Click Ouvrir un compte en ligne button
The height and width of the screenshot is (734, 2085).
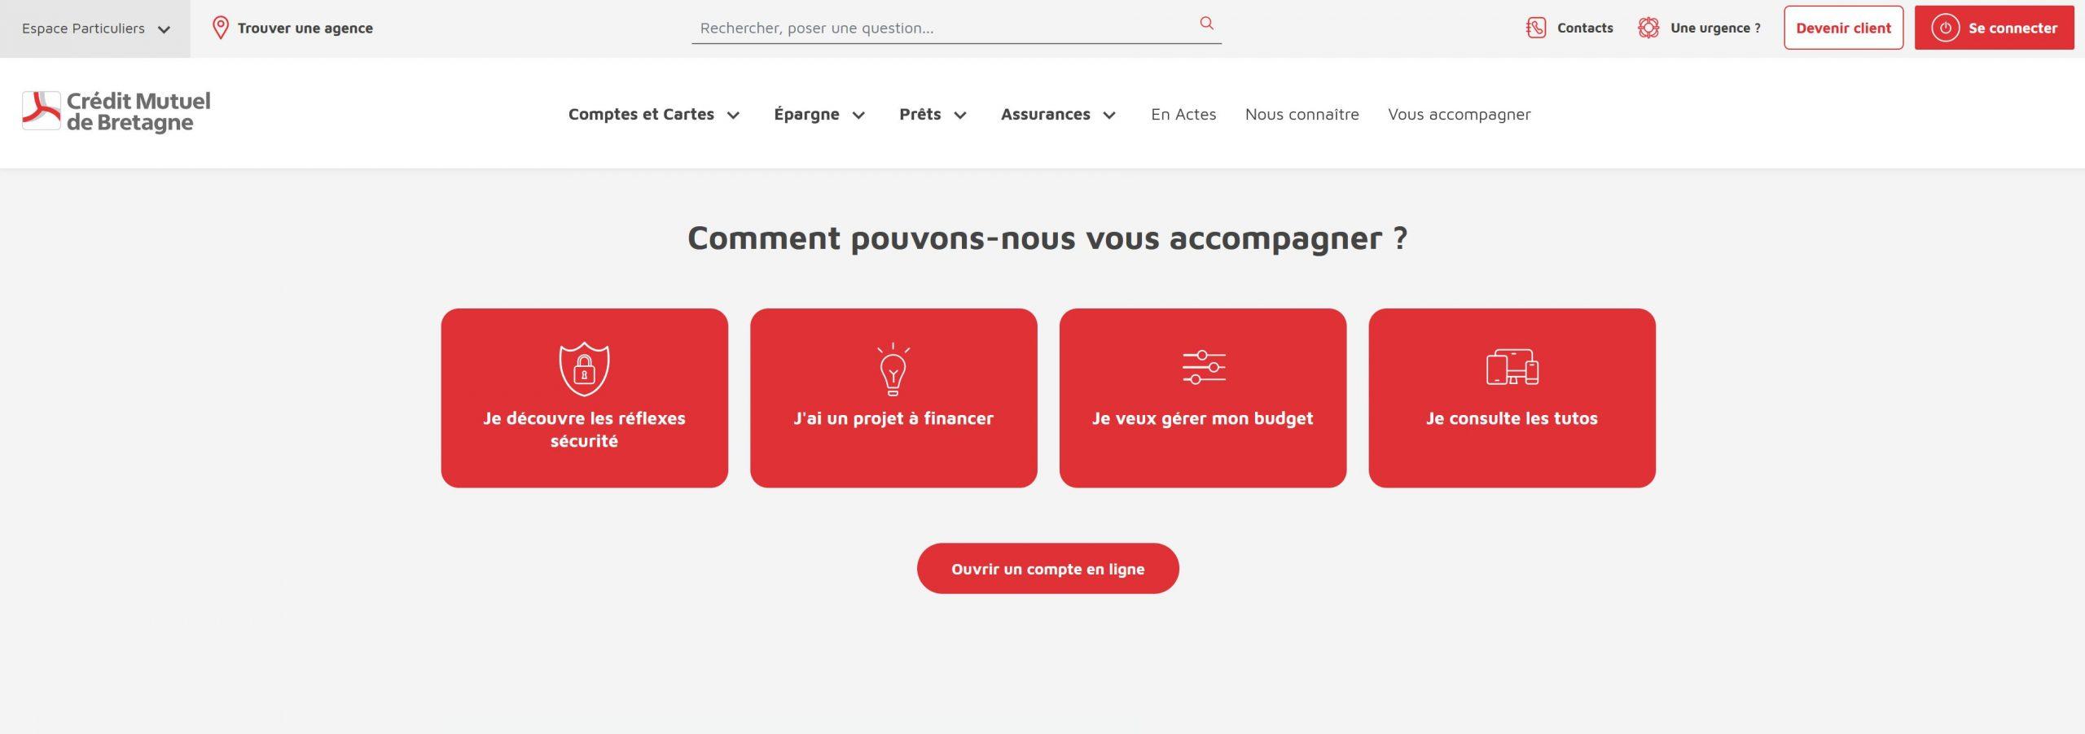tap(1047, 568)
